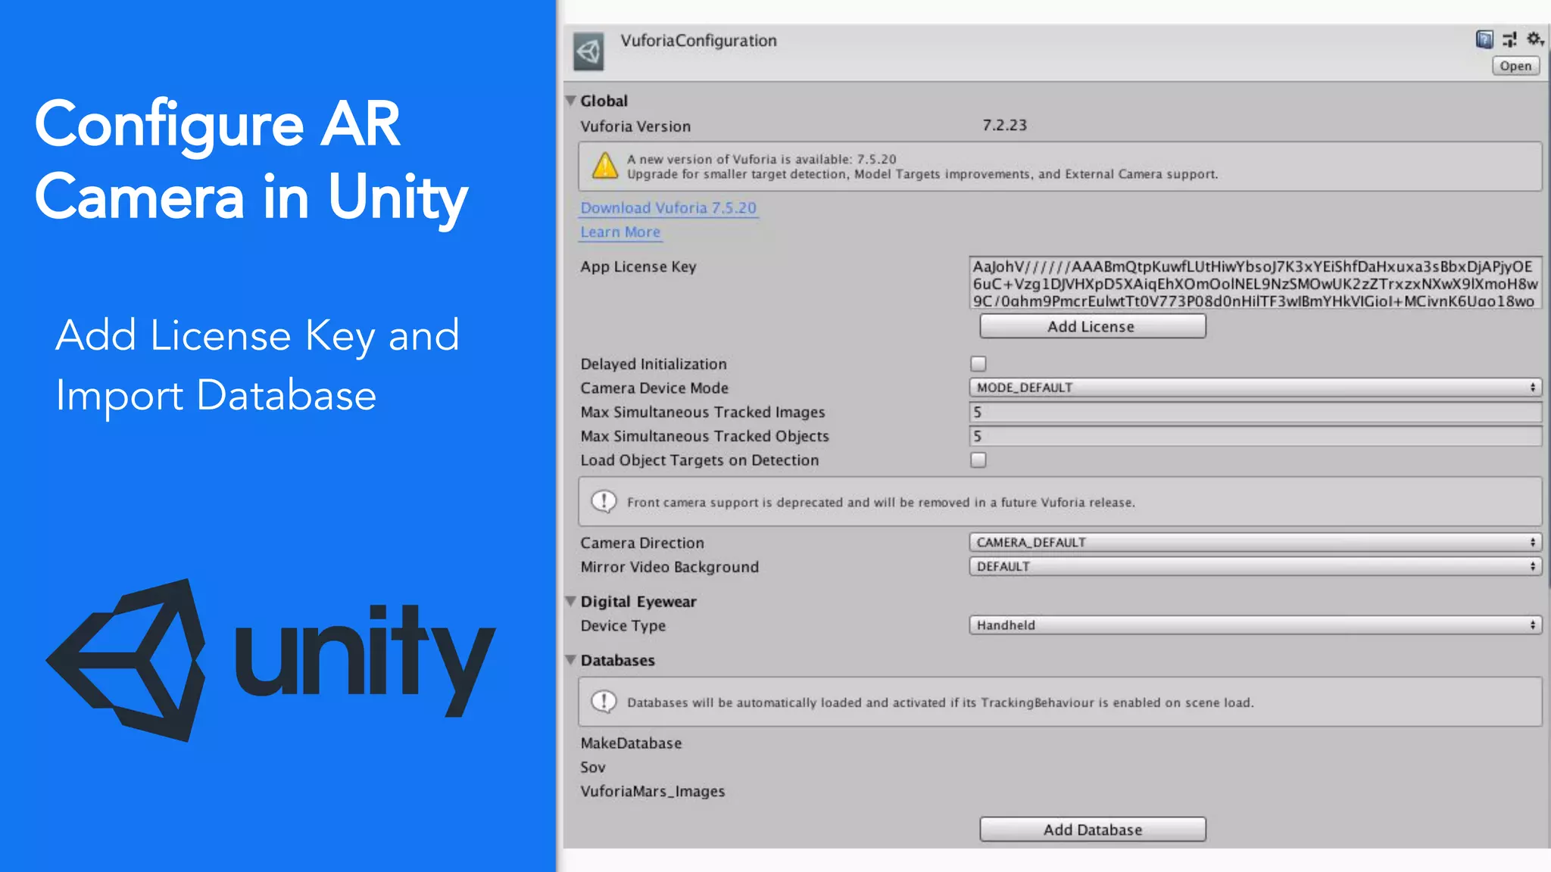Click the Open button in inspector header

pyautogui.click(x=1515, y=66)
